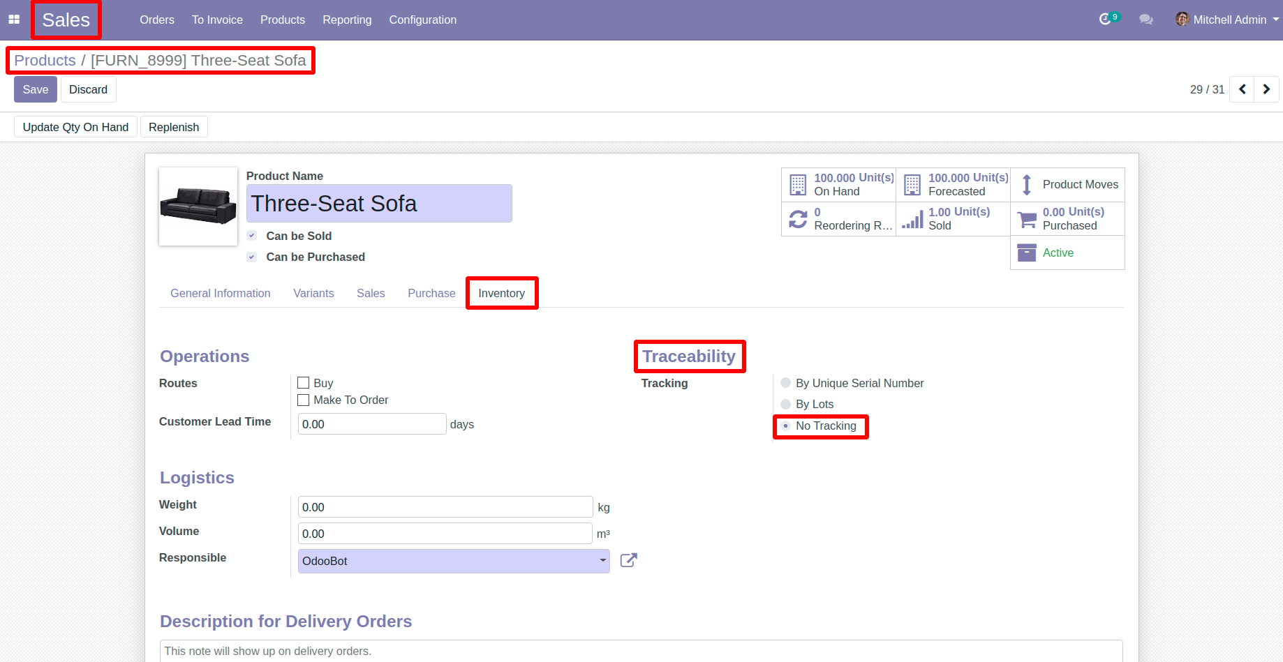Screen dimensions: 1283x662
Task: Click Update Qty On Hand button
Action: (75, 127)
